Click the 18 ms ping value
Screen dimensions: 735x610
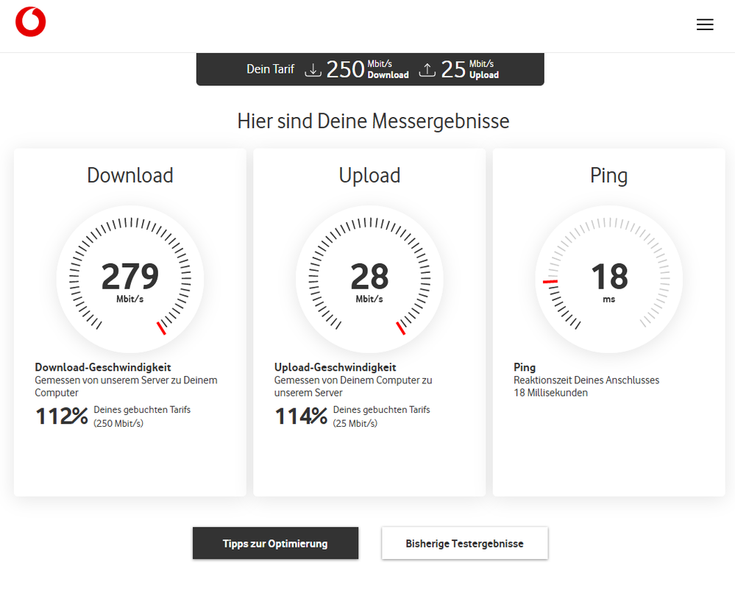(608, 277)
